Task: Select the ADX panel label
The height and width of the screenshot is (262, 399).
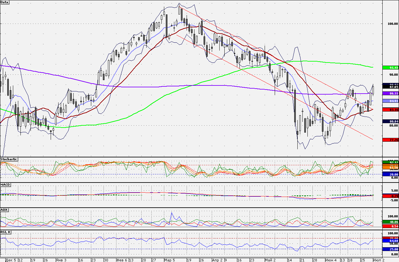Action: (4, 209)
